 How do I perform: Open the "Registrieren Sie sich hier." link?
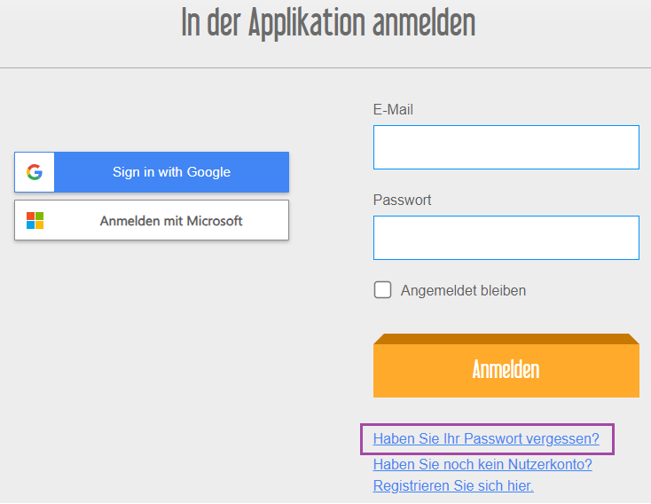click(x=453, y=485)
